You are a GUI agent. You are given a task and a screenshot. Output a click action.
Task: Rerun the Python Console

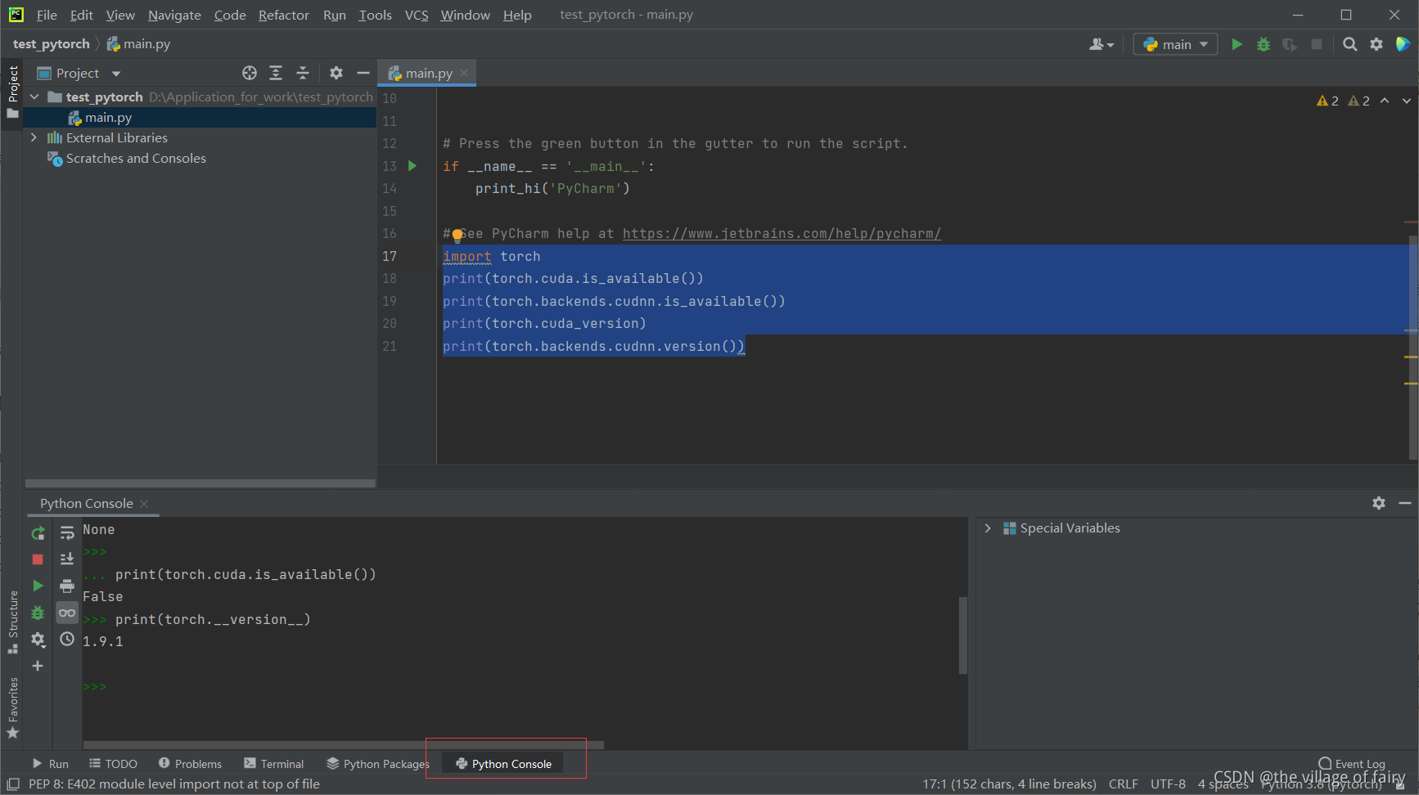(38, 533)
